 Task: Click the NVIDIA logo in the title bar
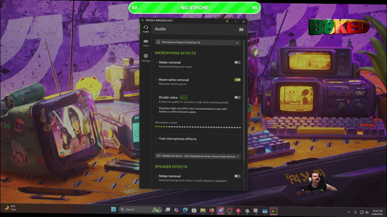coord(143,20)
